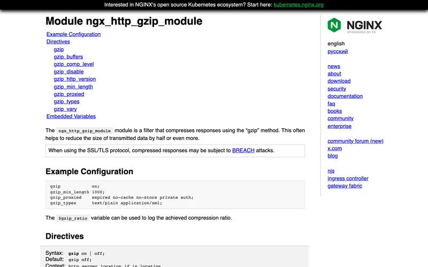Image resolution: width=428 pixels, height=267 pixels.
Task: Click the 'gzip off;' default value
Action: pyautogui.click(x=80, y=260)
